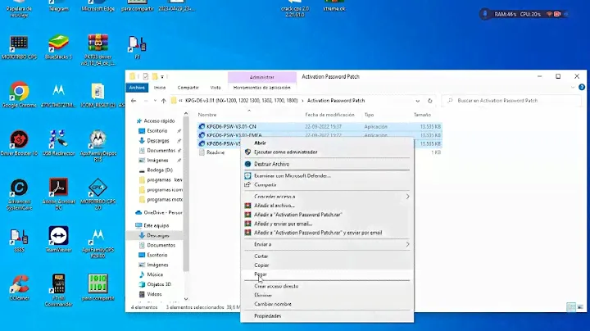Select 'Copiar' from the context menu
The height and width of the screenshot is (331, 590).
pos(261,265)
